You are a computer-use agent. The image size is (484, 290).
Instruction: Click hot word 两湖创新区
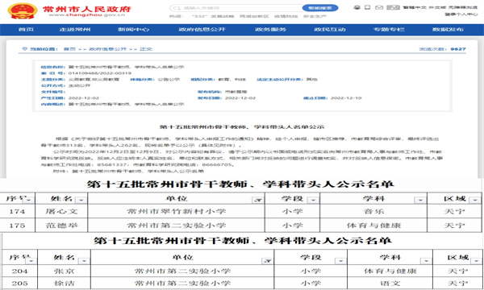coord(254,16)
